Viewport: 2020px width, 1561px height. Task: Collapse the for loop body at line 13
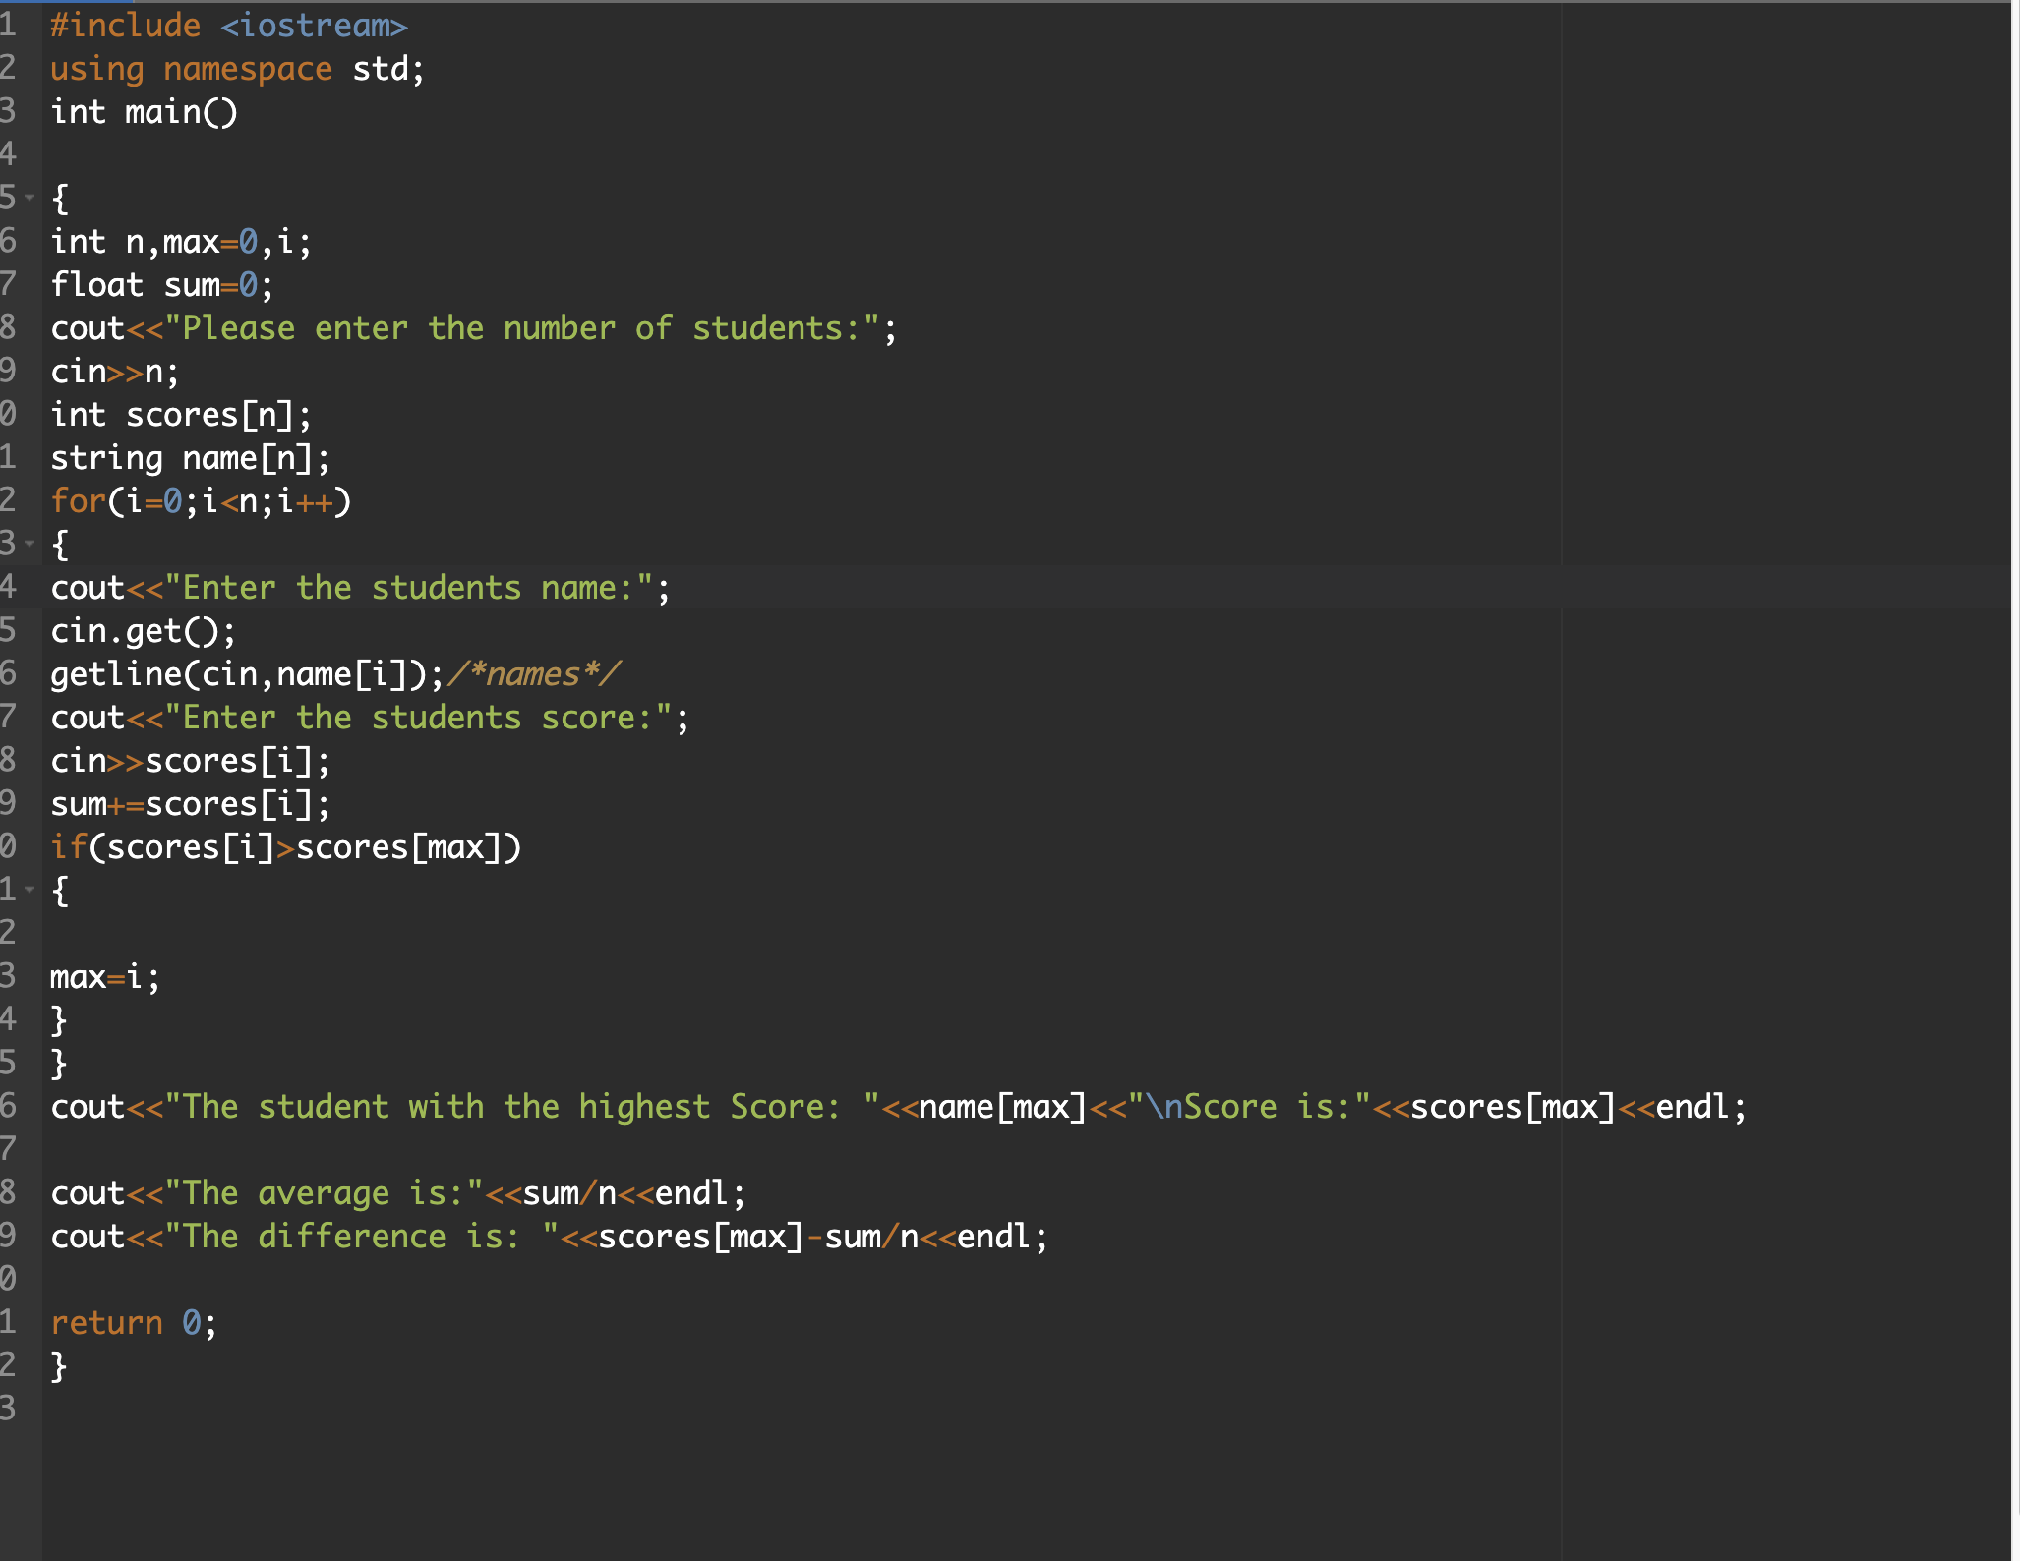coord(28,544)
